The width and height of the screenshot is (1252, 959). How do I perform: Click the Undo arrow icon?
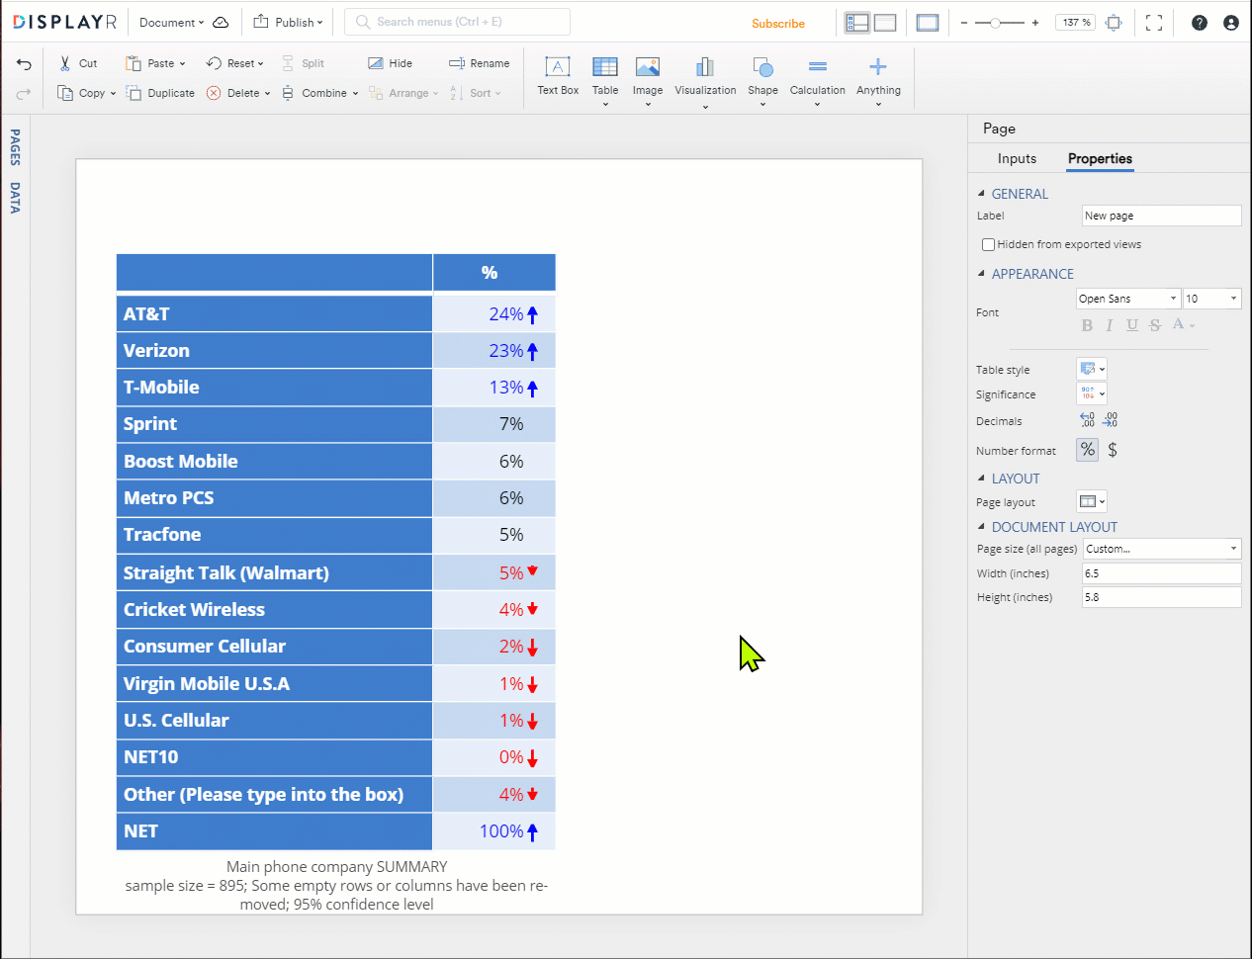tap(23, 62)
